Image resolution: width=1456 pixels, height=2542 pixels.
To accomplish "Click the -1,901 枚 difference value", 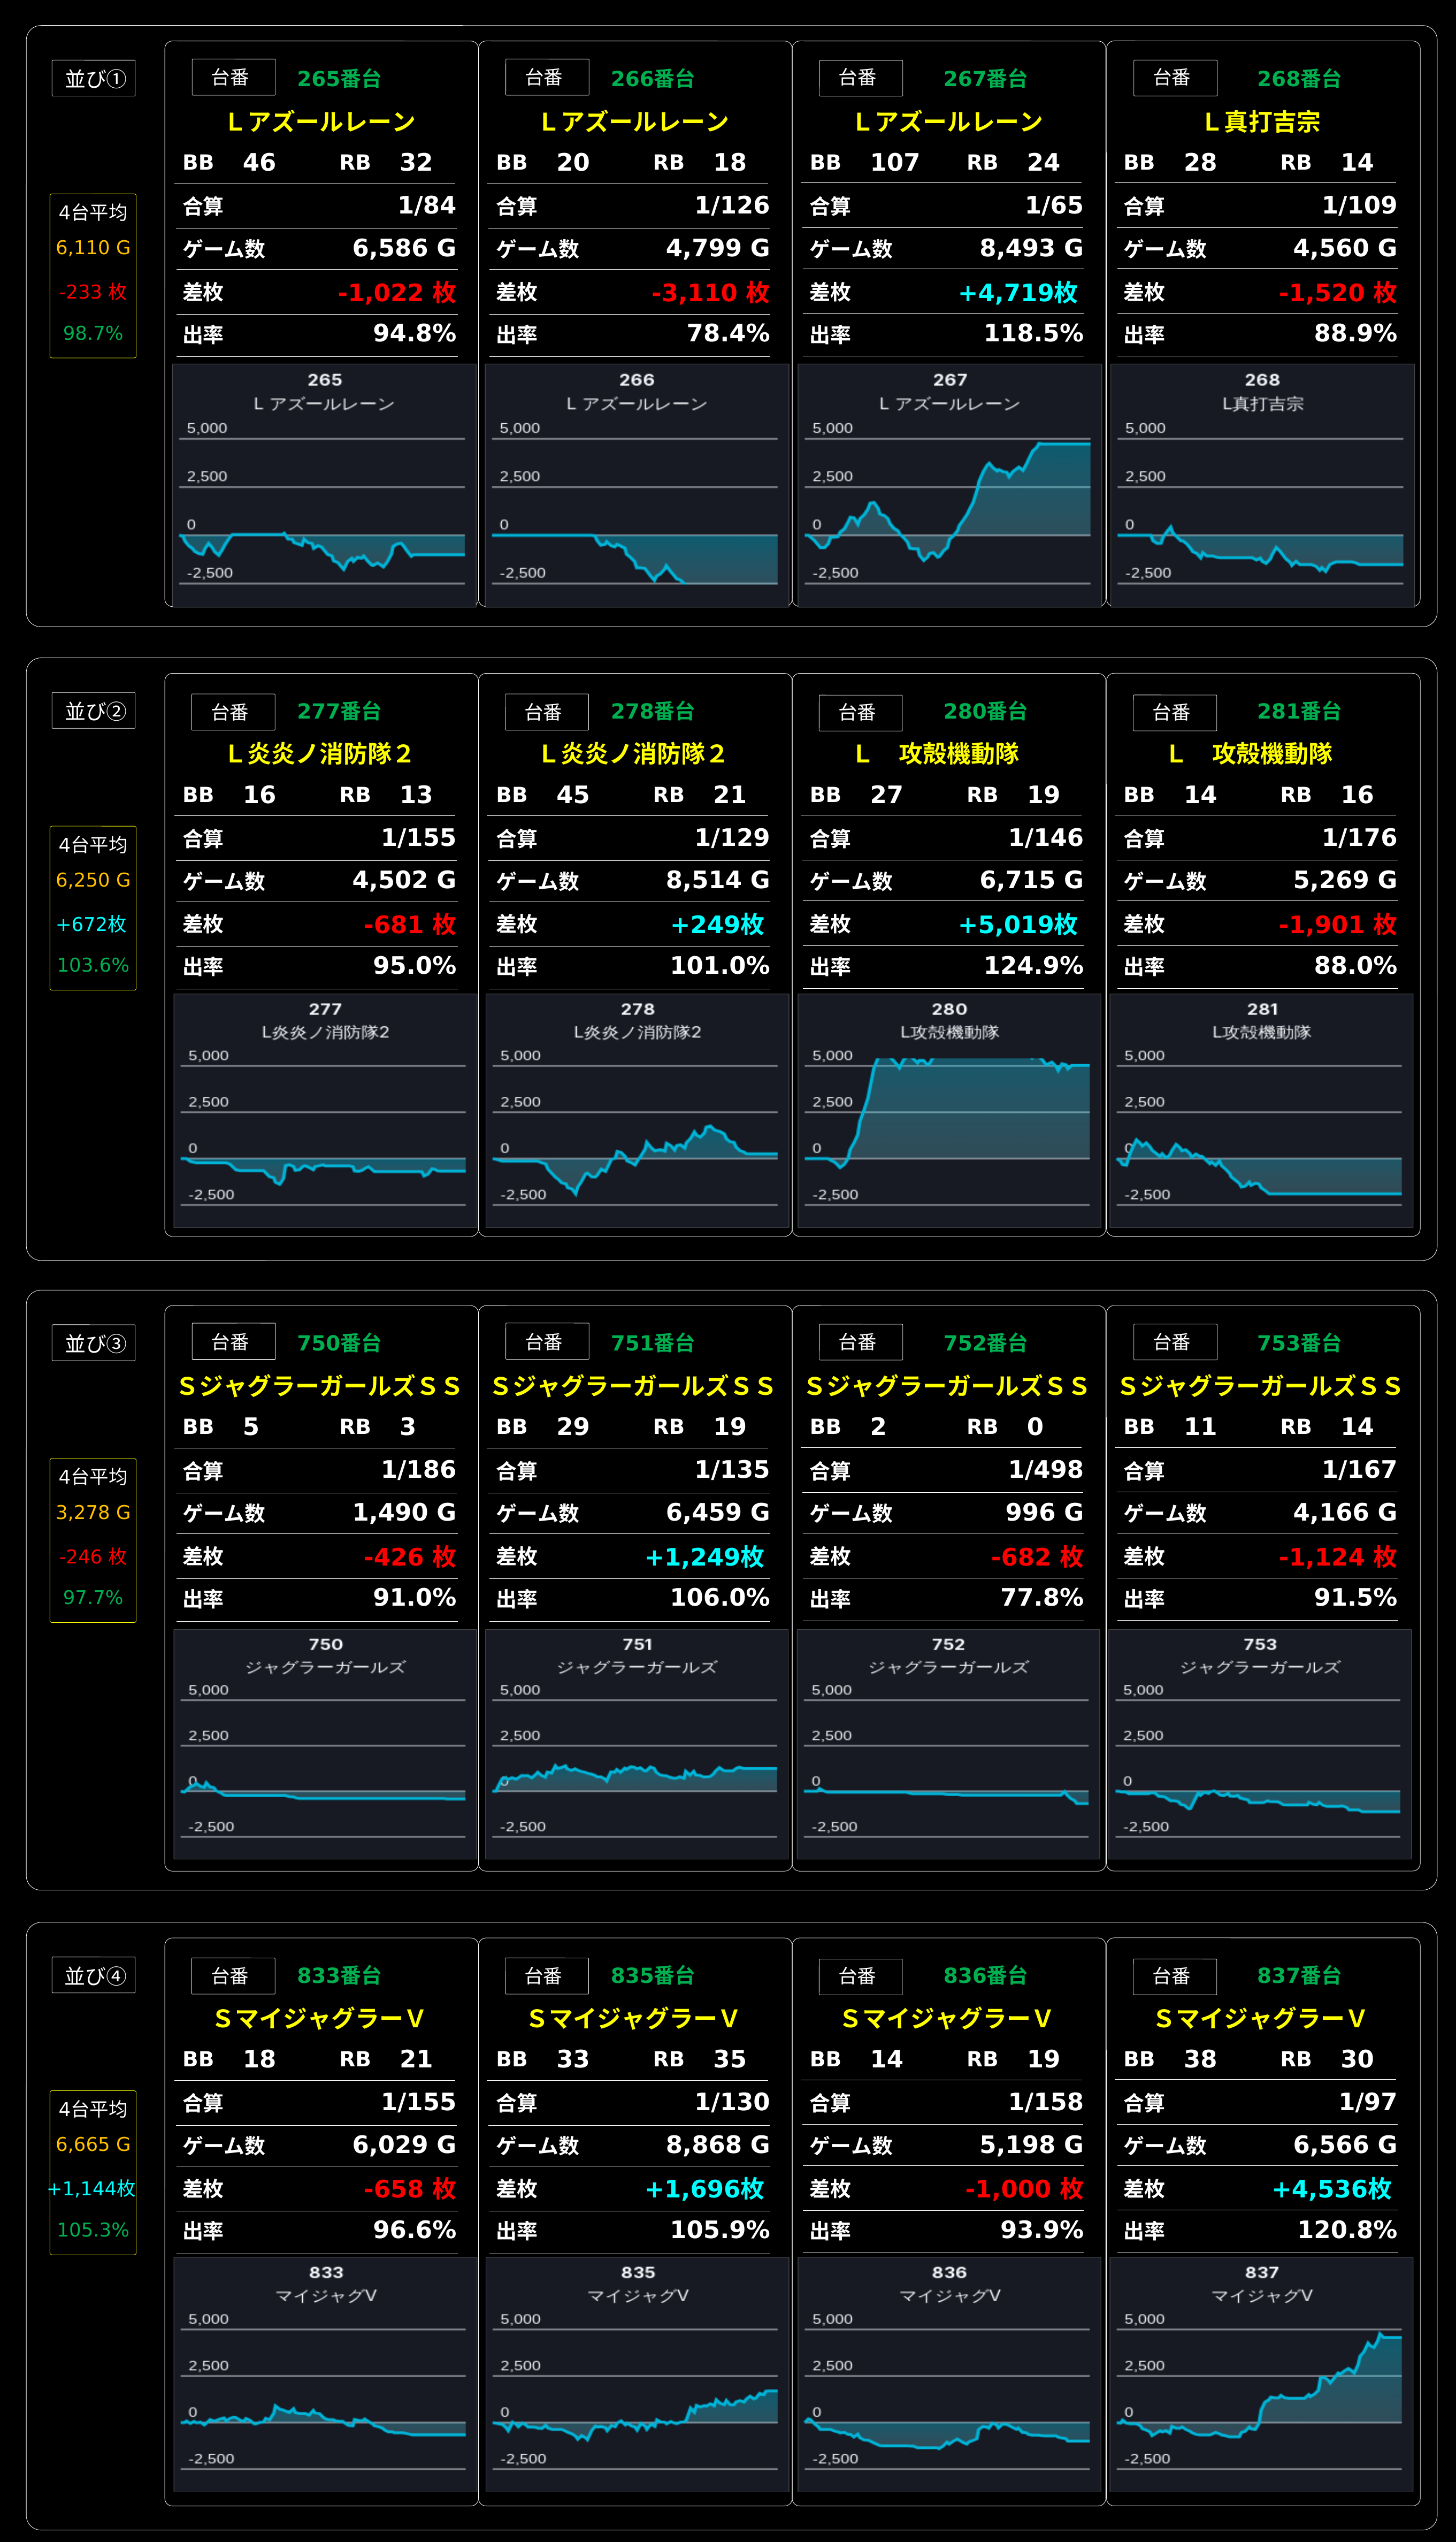I will pos(1338,924).
